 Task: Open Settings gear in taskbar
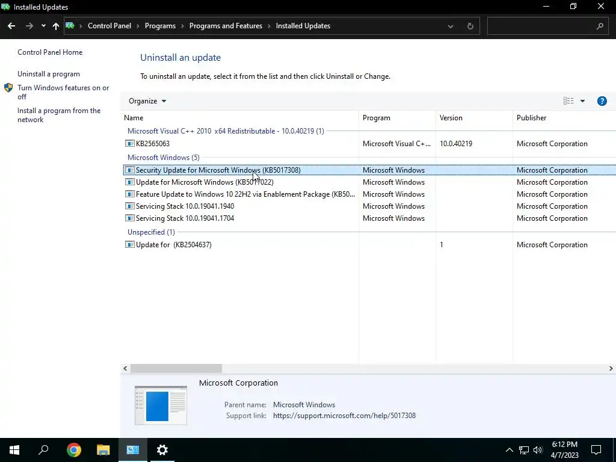click(x=162, y=450)
